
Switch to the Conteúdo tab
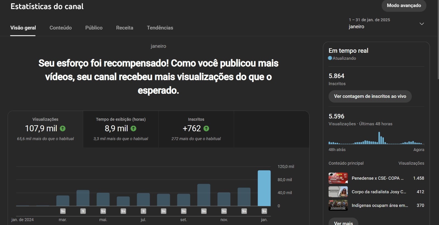[x=61, y=28]
